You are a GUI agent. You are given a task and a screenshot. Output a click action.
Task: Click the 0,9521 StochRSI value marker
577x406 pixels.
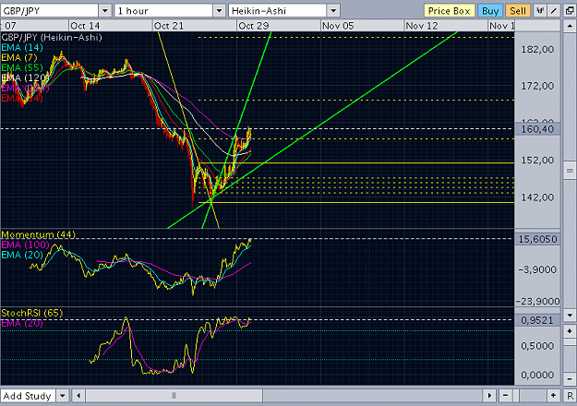537,320
